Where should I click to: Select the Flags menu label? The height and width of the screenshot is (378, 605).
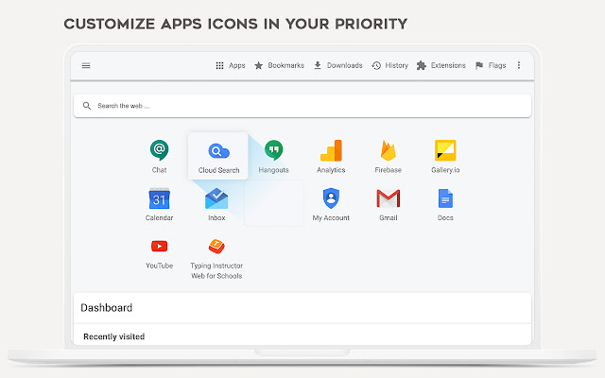pos(497,65)
